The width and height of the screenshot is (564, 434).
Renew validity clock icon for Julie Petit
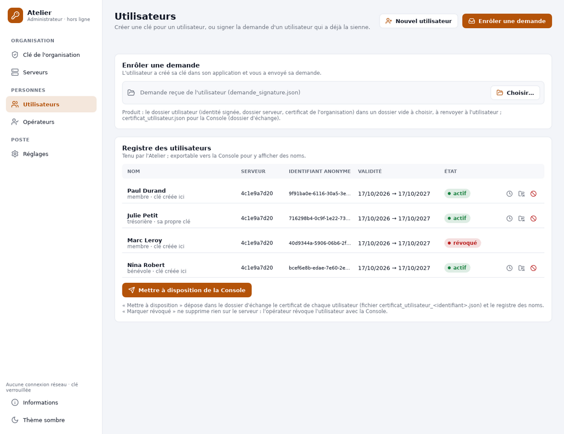[x=509, y=219]
